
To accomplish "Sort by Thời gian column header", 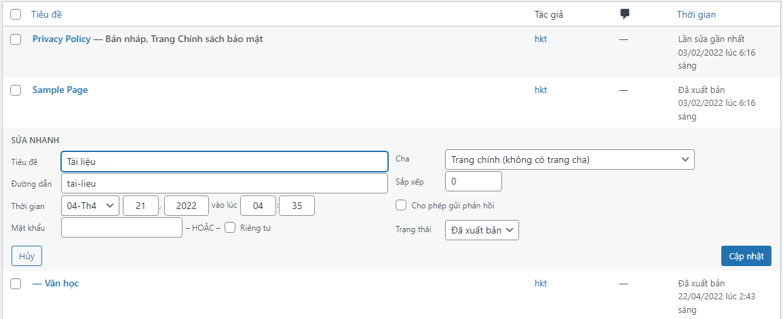I will [696, 14].
